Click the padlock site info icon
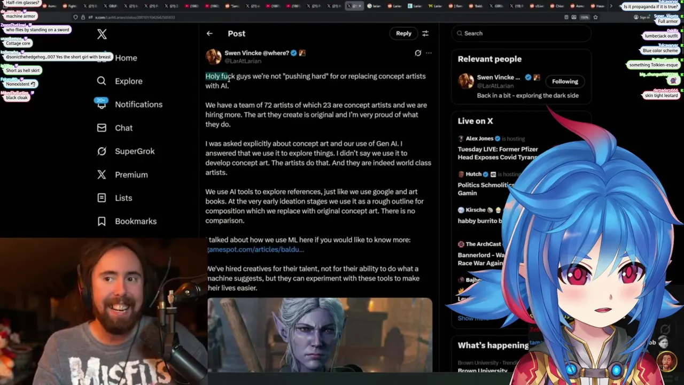684x385 pixels. pyautogui.click(x=83, y=17)
